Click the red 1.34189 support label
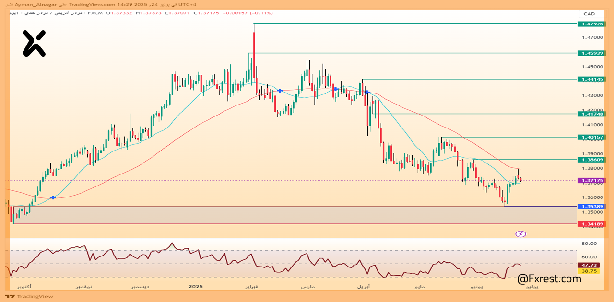Screen dimensions: 614x302 pyautogui.click(x=592, y=224)
